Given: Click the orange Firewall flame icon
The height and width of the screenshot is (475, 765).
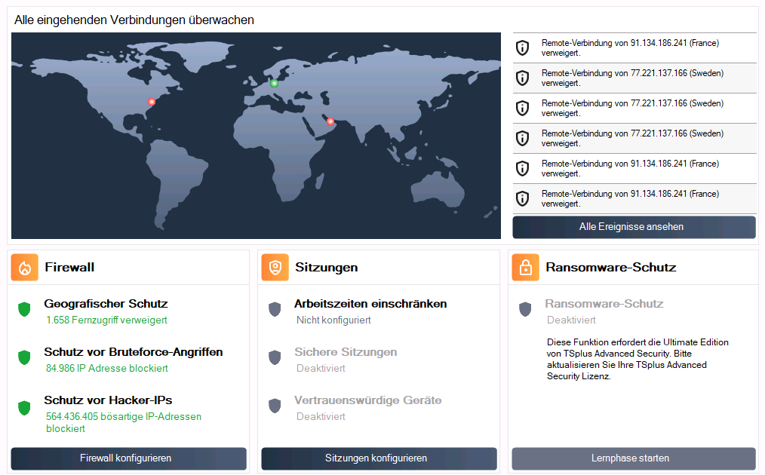Looking at the screenshot, I should [x=25, y=268].
